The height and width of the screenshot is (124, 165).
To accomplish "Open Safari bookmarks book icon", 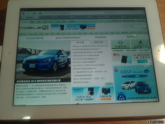I will click(x=34, y=13).
